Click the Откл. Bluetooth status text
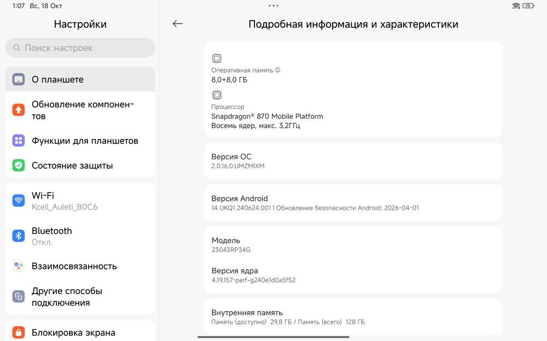The width and height of the screenshot is (547, 341). [42, 242]
